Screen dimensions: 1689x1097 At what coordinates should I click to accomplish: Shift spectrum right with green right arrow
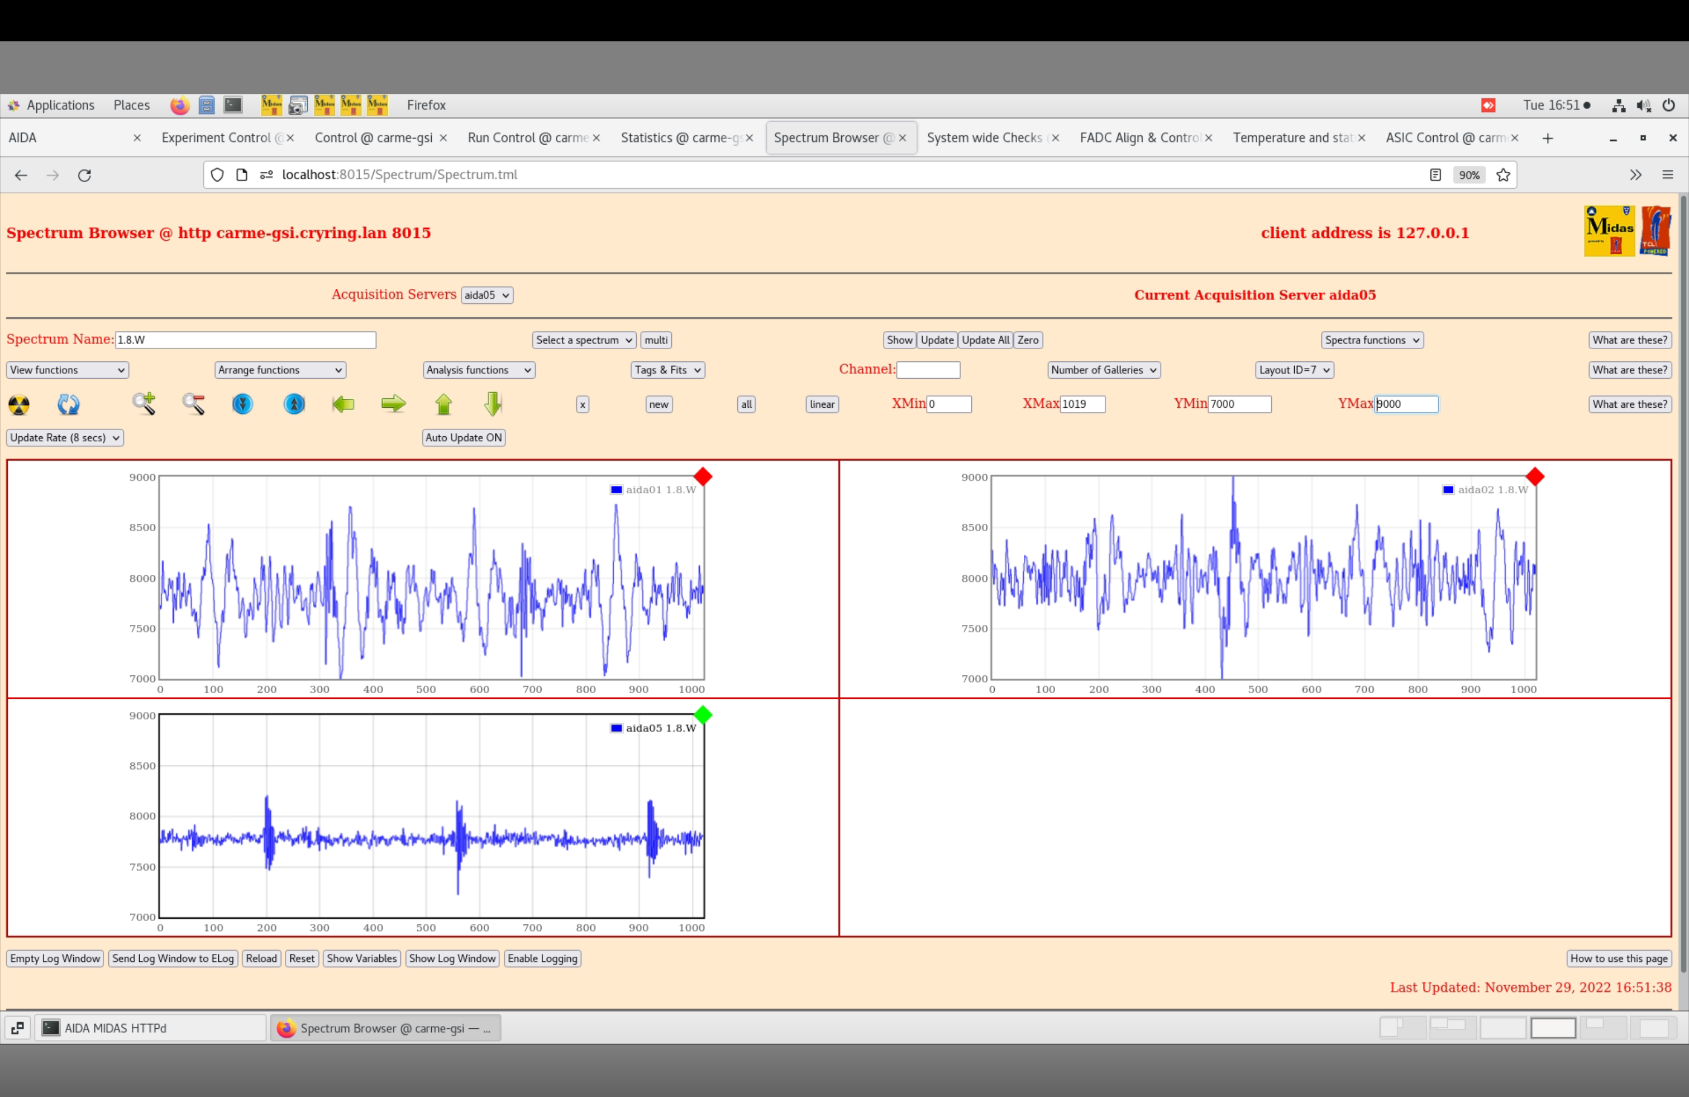(x=393, y=404)
